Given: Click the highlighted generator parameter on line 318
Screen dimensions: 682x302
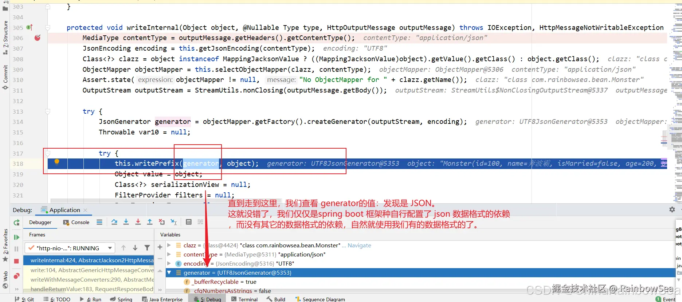Looking at the screenshot, I should pos(201,164).
